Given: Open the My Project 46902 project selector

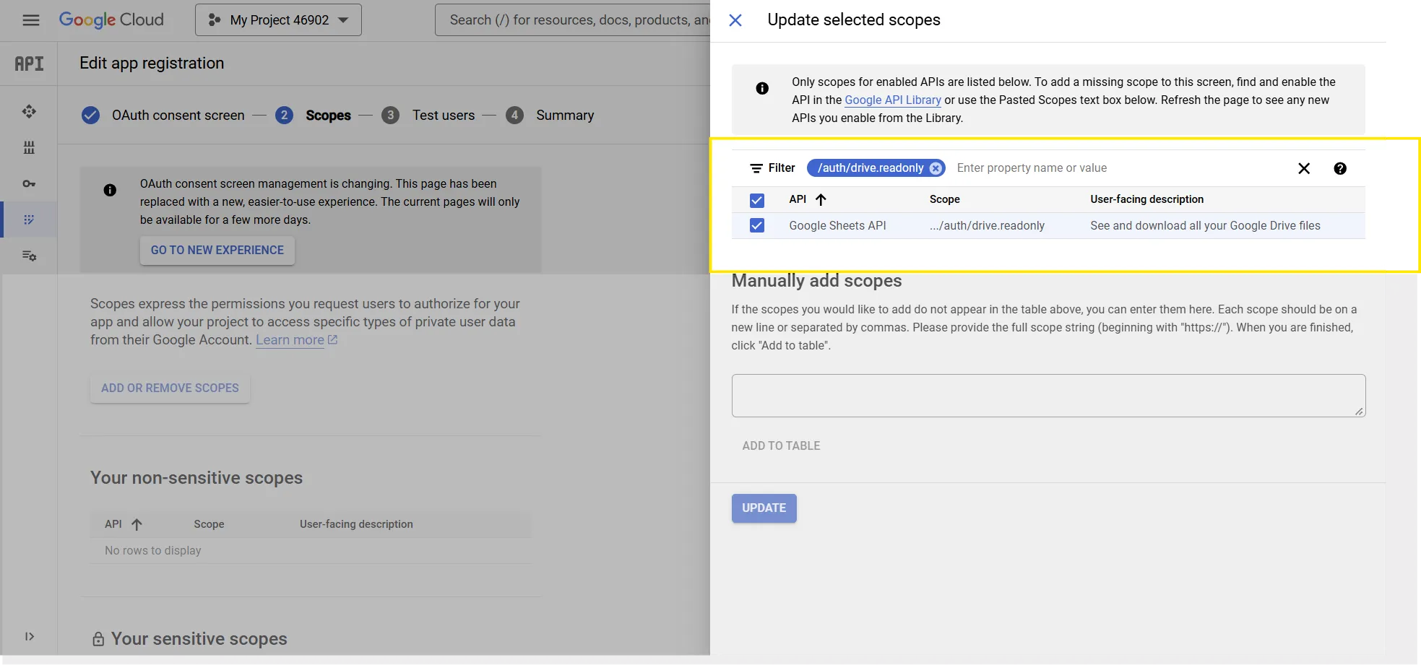Looking at the screenshot, I should (x=278, y=20).
